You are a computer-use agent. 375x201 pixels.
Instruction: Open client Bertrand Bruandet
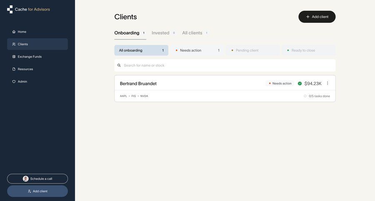pyautogui.click(x=138, y=83)
